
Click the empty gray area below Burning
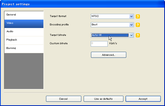click(x=24, y=71)
